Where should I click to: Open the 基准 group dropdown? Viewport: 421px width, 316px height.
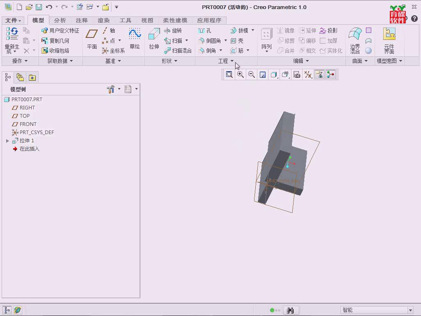tap(113, 61)
